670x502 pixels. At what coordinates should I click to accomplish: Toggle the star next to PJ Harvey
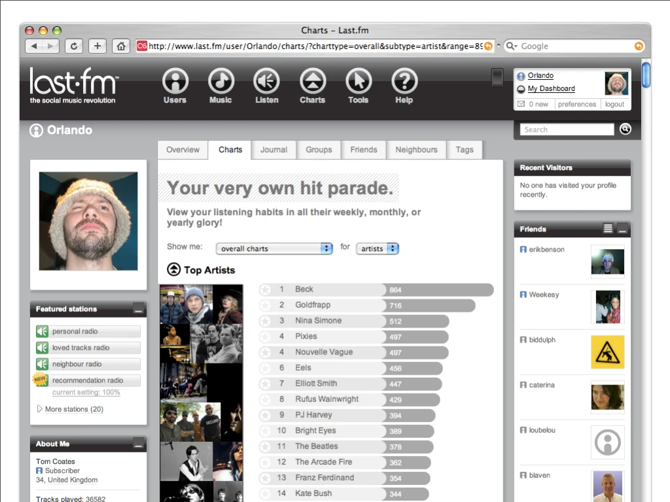pos(266,415)
